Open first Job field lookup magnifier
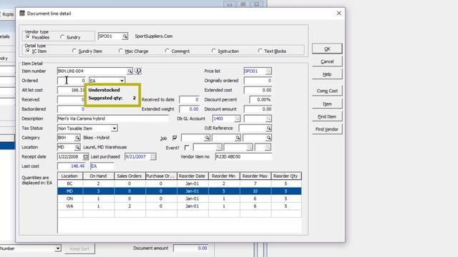 coord(207,138)
